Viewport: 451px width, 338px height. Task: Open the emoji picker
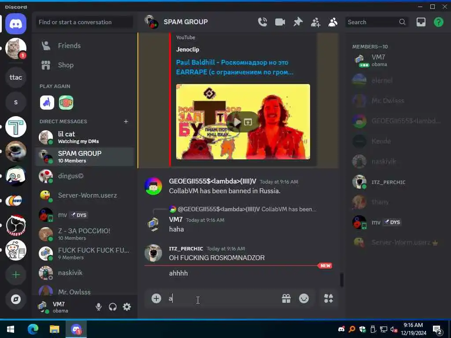coord(304,299)
